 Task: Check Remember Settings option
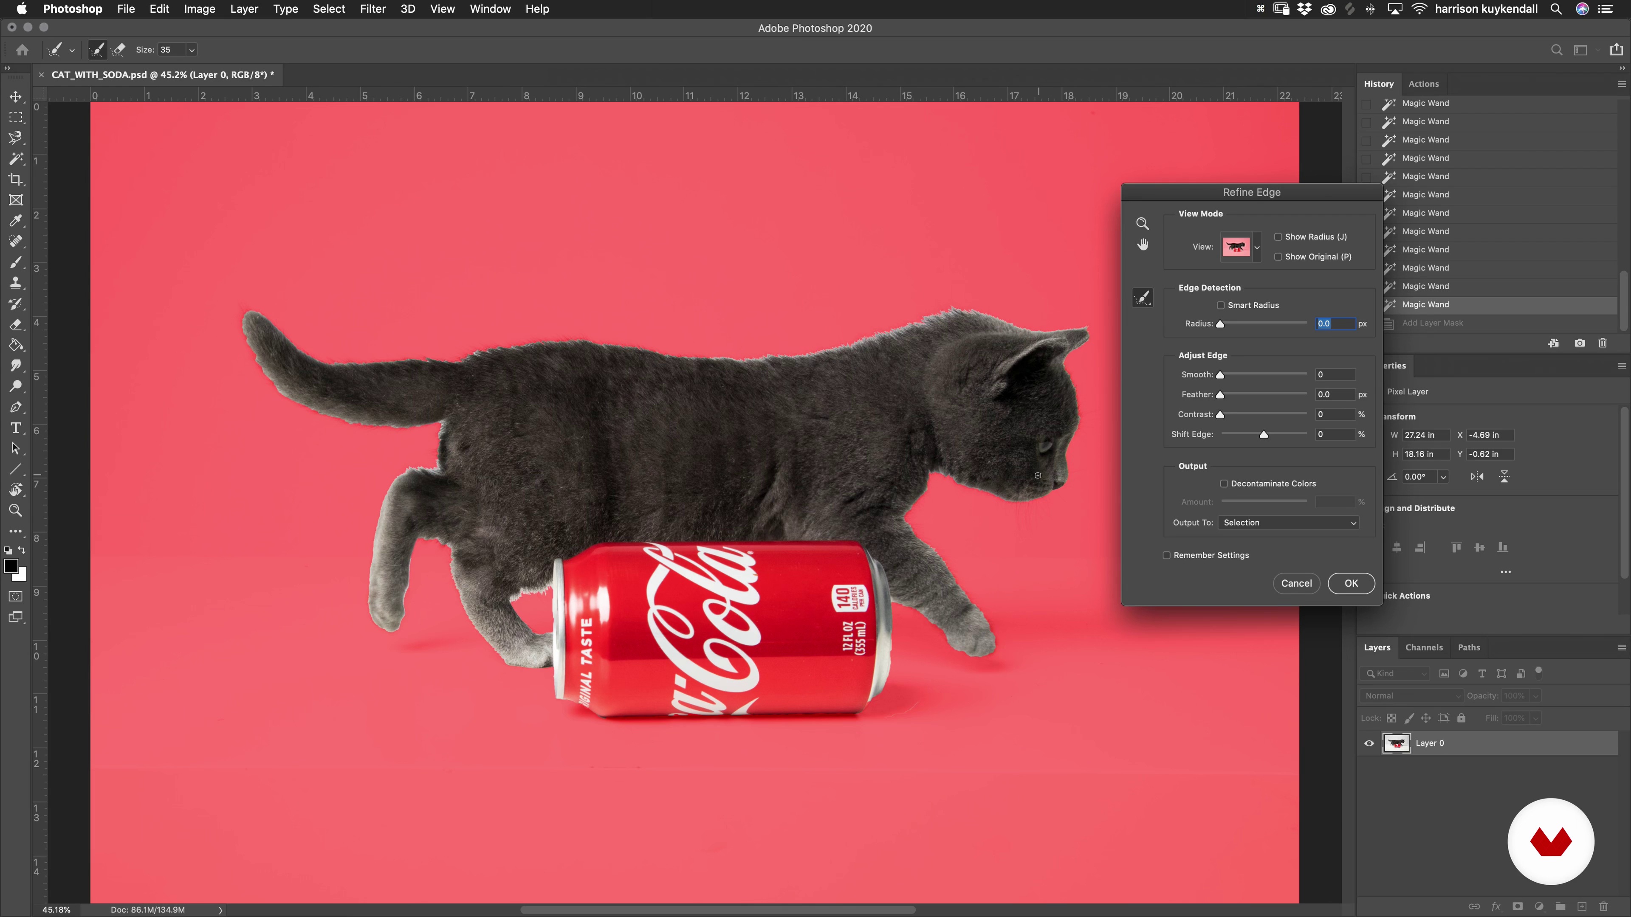(1166, 555)
